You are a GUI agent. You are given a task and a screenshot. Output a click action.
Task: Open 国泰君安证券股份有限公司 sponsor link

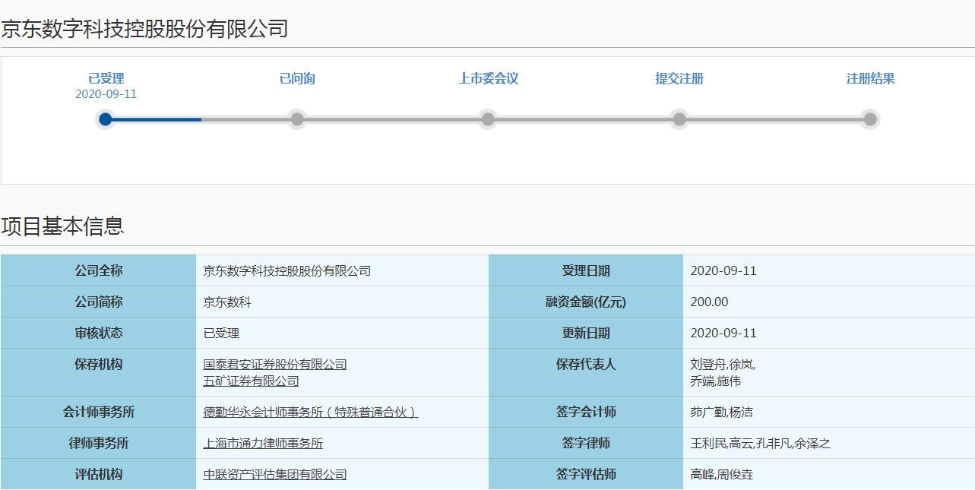pos(275,365)
